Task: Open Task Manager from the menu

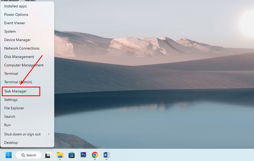Action: tap(16, 91)
